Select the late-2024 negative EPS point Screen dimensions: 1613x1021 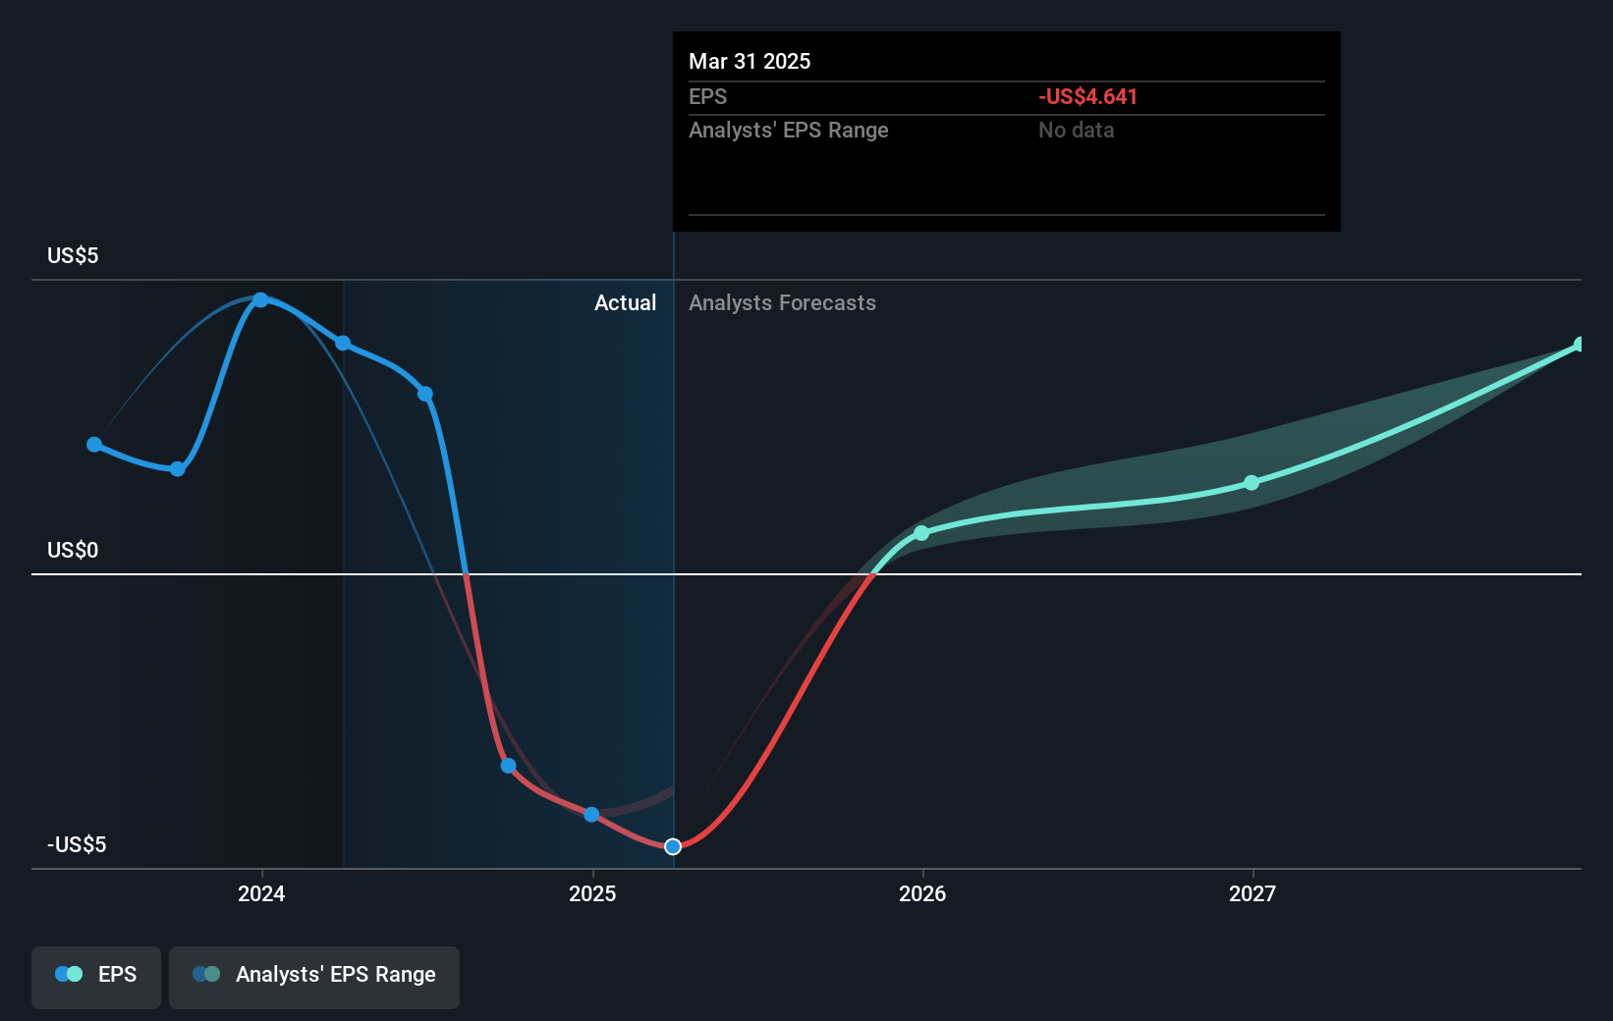click(508, 766)
